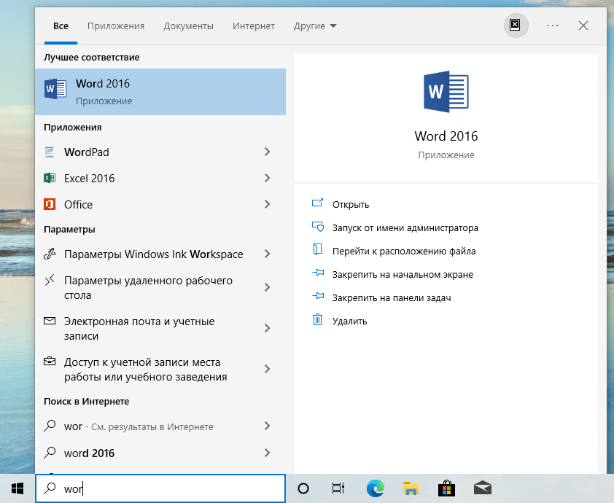Expand work or school account arrow

tap(268, 369)
